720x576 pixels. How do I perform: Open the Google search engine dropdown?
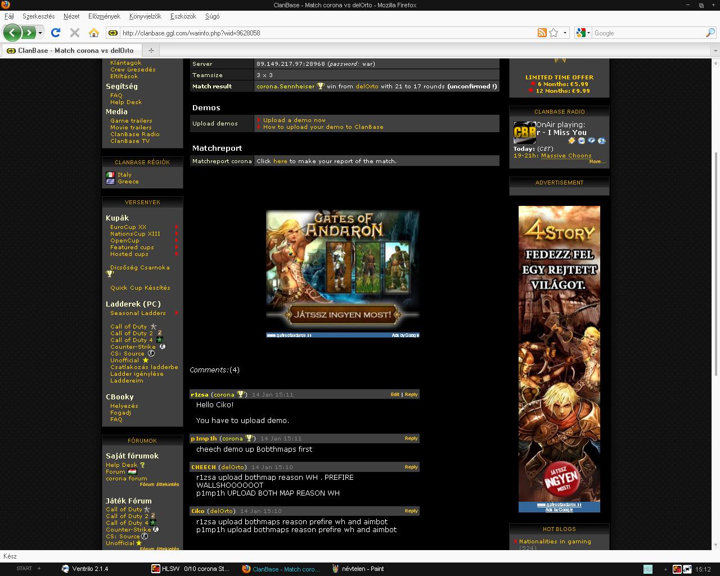(x=583, y=33)
